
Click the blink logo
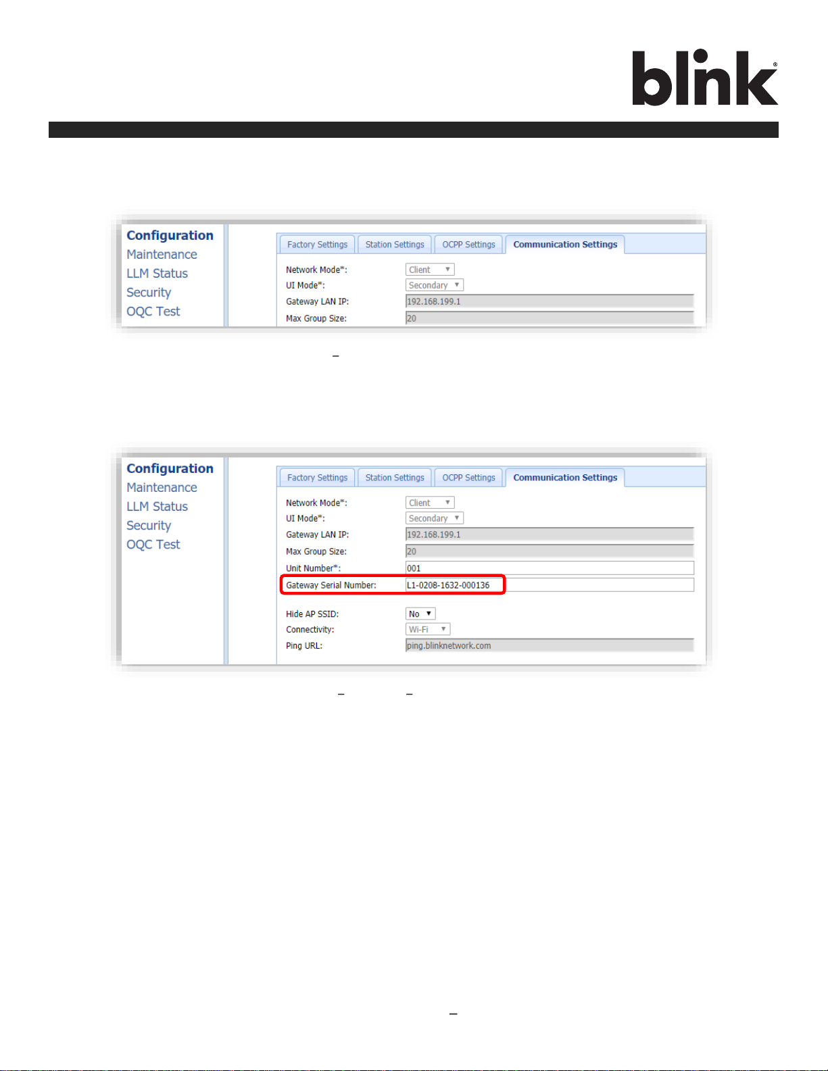(705, 78)
